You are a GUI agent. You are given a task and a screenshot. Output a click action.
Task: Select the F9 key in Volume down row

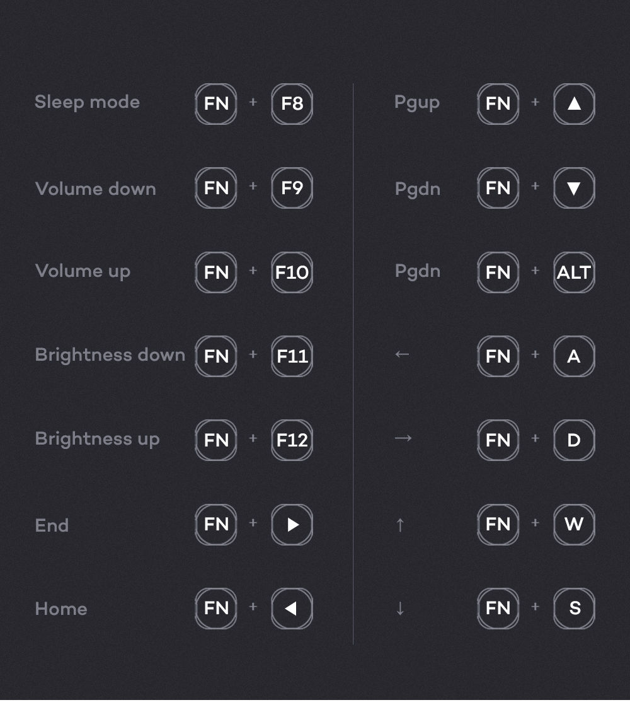(x=292, y=188)
